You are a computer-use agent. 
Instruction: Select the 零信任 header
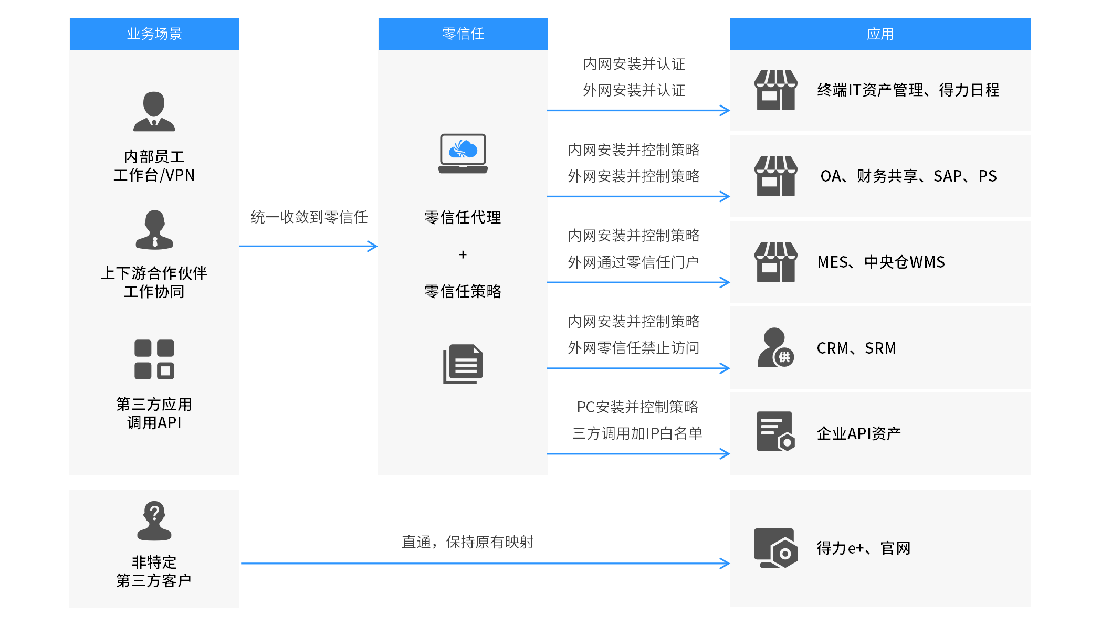(463, 34)
